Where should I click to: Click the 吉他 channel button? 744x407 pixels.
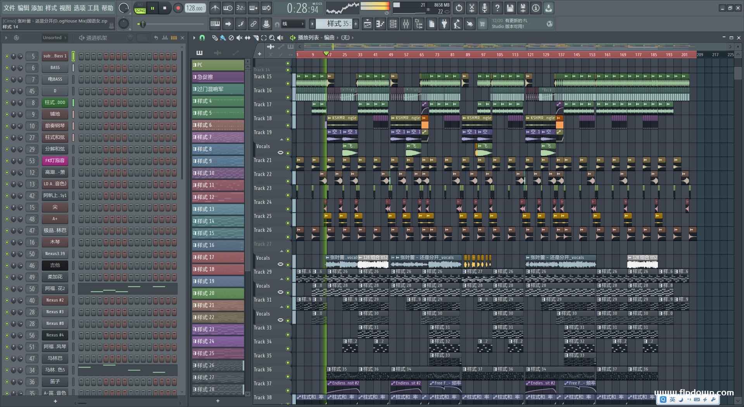[55, 266]
